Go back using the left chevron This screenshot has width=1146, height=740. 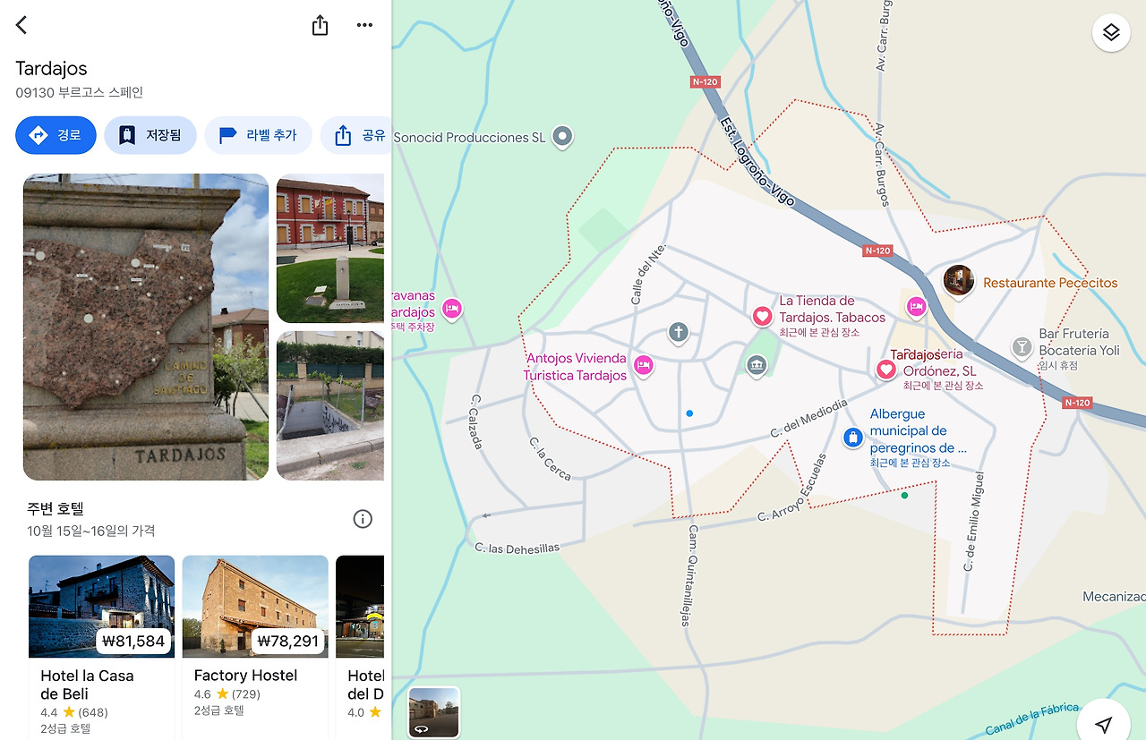(x=21, y=25)
